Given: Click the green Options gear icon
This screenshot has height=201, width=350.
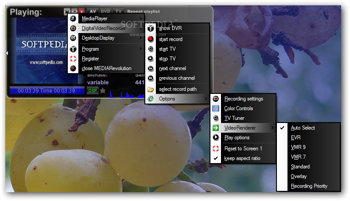Looking at the screenshot, I should (151, 99).
